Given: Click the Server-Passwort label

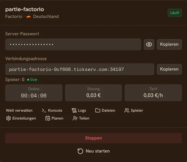Looking at the screenshot, I should coord(22,34).
